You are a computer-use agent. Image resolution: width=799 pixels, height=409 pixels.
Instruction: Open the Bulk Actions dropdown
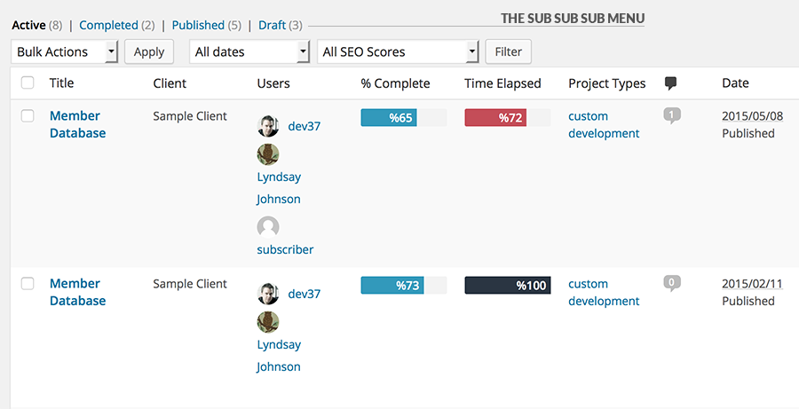[65, 52]
